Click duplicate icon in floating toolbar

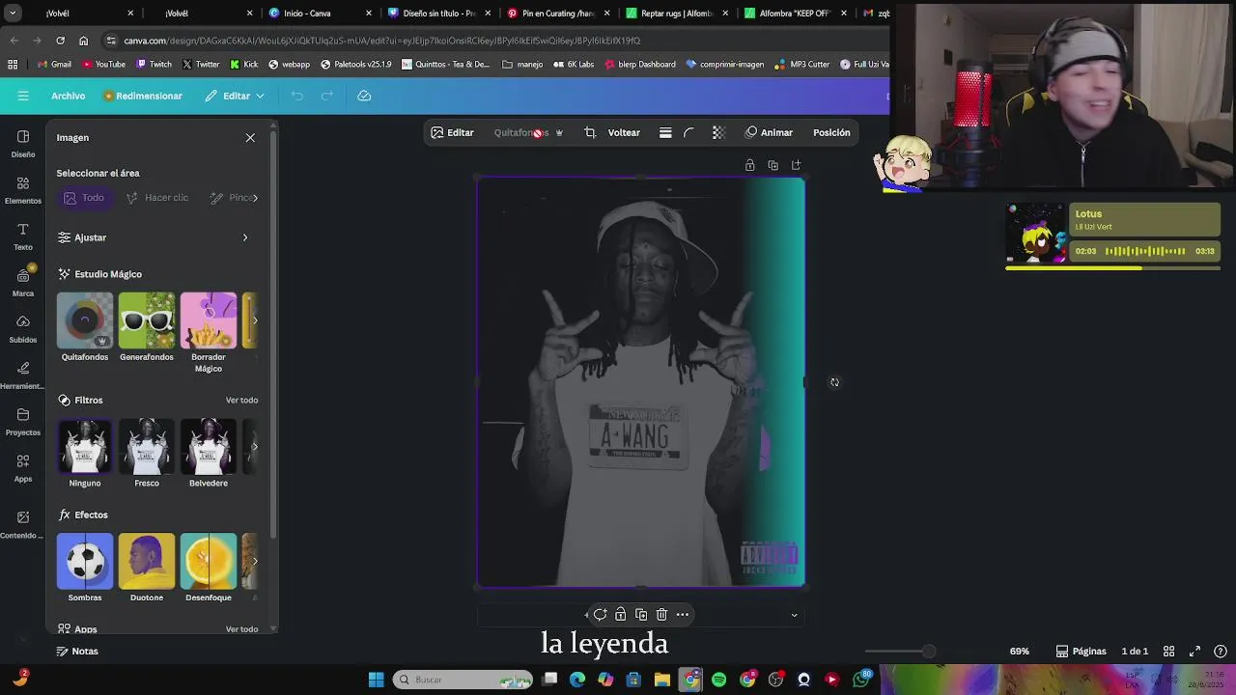[641, 614]
